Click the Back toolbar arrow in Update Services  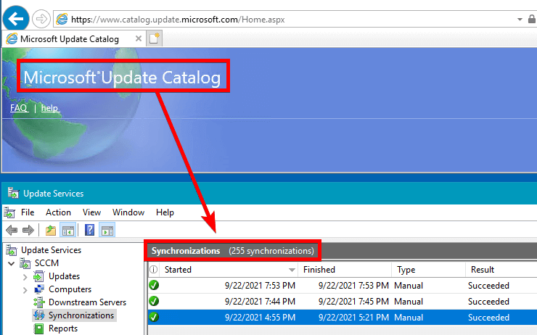point(12,231)
